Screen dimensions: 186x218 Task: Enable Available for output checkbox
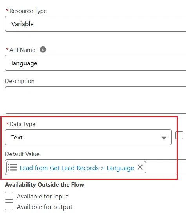[9, 206]
